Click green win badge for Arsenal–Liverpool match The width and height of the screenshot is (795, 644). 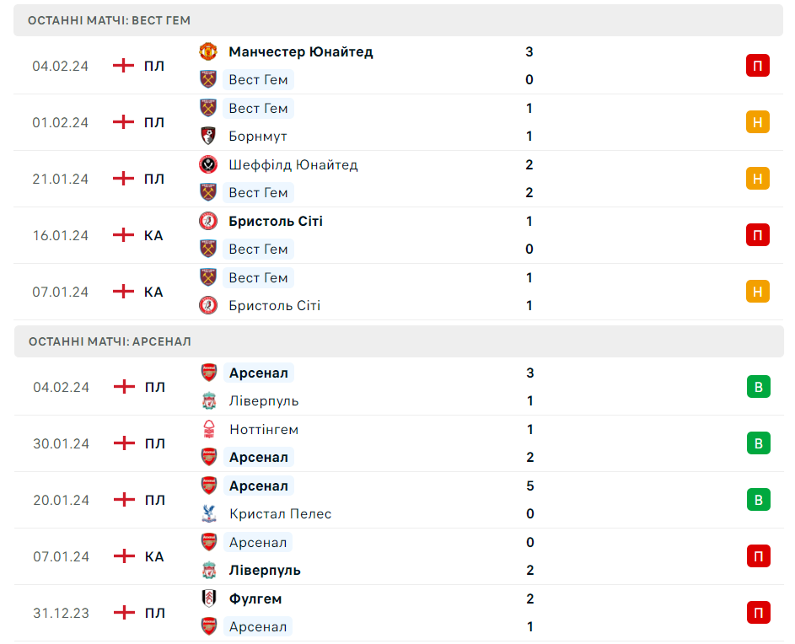(758, 387)
